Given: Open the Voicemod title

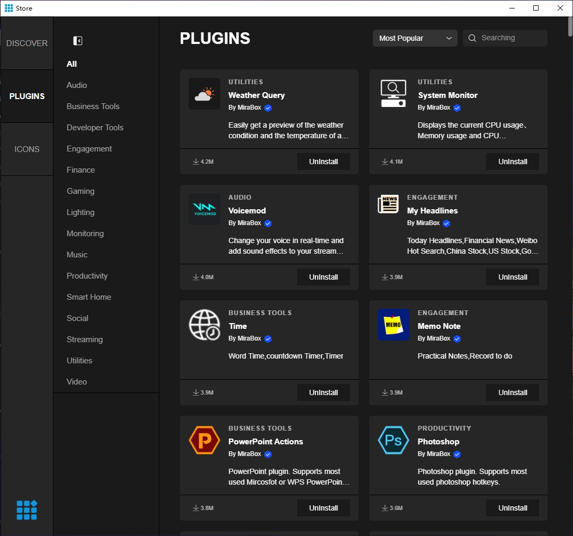Looking at the screenshot, I should 247,211.
